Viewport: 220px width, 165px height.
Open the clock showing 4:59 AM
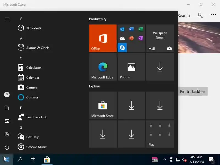click(x=196, y=159)
